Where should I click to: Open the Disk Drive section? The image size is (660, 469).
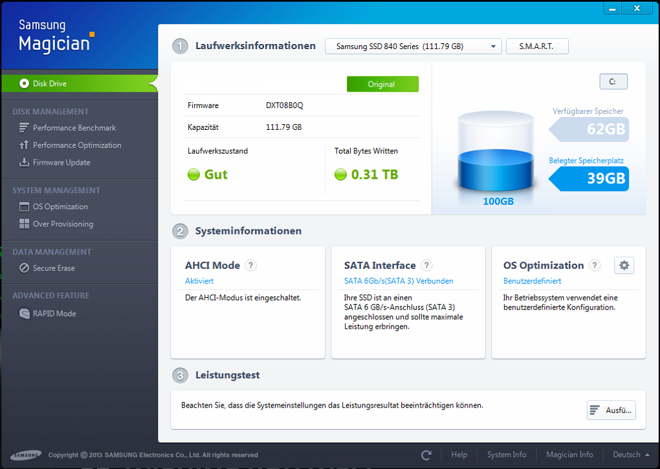point(79,83)
